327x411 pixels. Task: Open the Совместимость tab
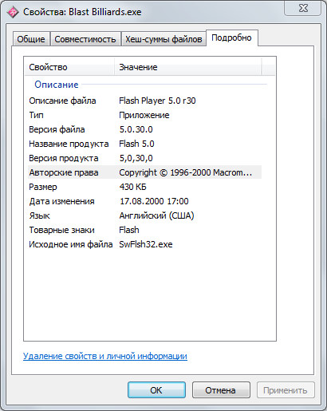(x=85, y=39)
